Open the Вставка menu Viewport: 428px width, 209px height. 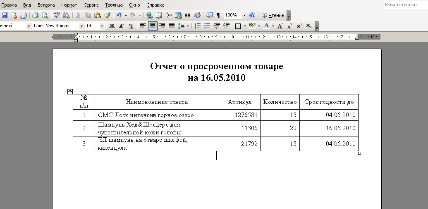point(46,5)
